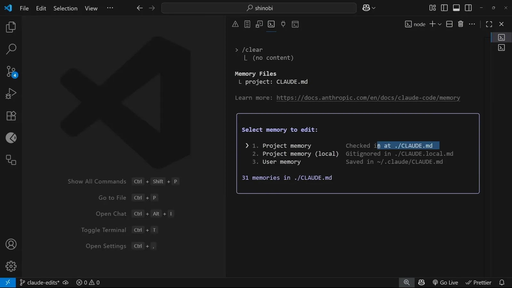This screenshot has height=288, width=512.
Task: Toggle the secondary side bar
Action: (x=468, y=8)
